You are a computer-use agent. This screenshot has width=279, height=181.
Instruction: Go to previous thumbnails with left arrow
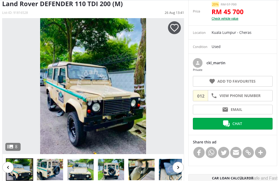[8, 167]
